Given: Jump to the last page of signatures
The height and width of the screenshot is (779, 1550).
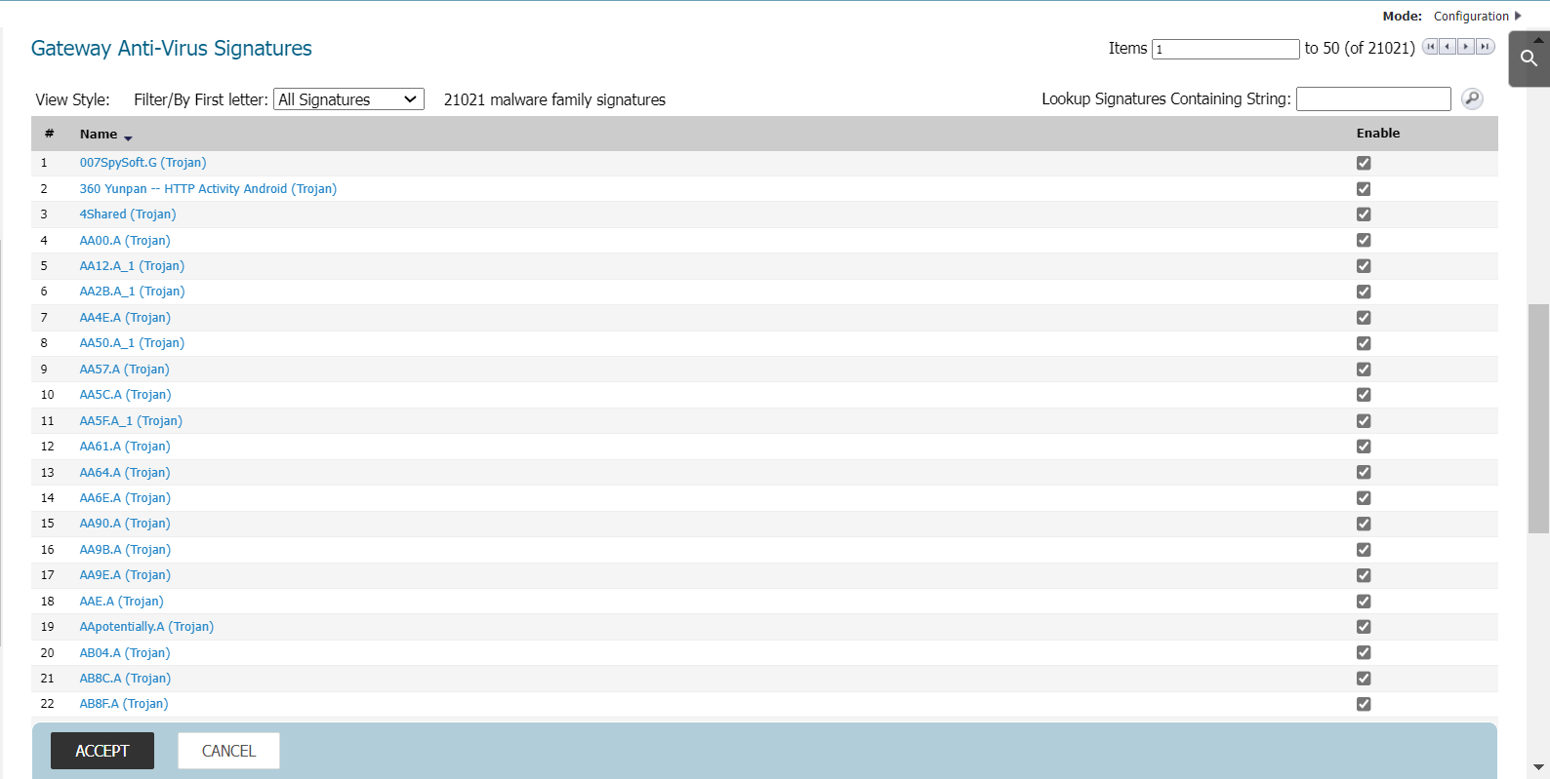Looking at the screenshot, I should (x=1485, y=47).
